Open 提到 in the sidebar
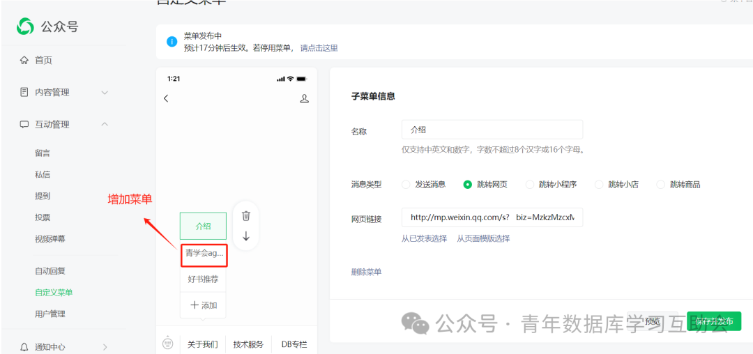The width and height of the screenshot is (753, 354). point(43,197)
